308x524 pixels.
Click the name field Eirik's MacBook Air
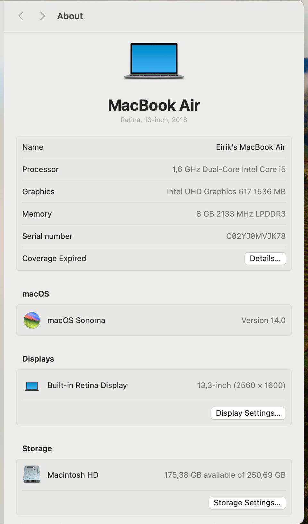[x=251, y=147]
